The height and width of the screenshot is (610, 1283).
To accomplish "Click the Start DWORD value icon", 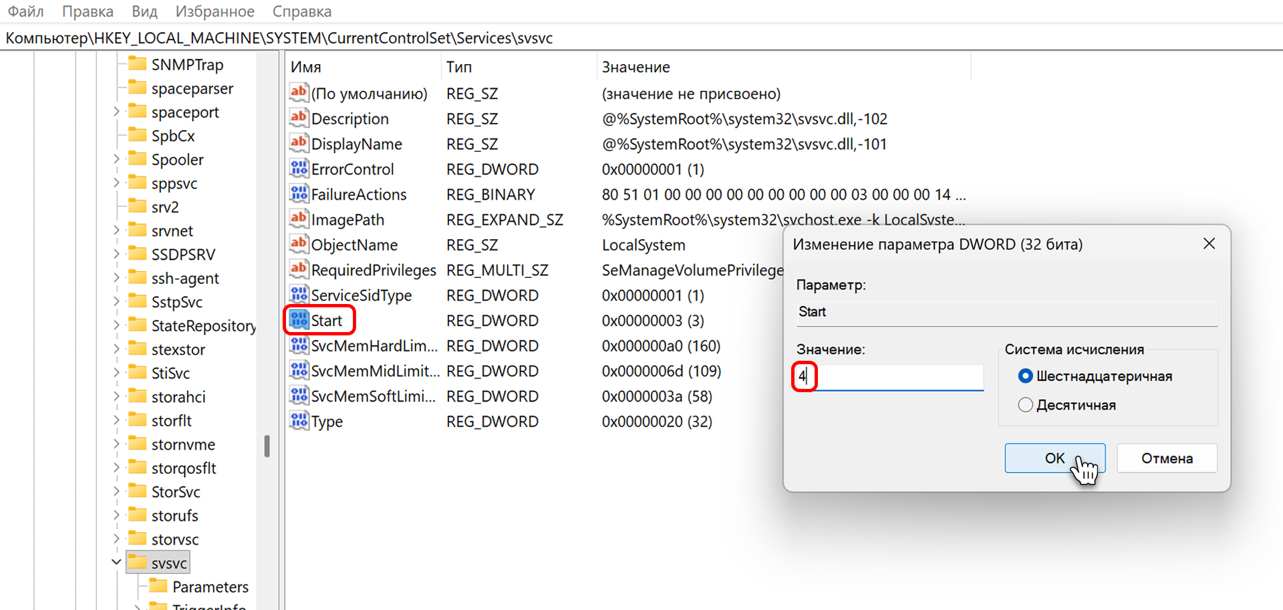I will pos(299,321).
